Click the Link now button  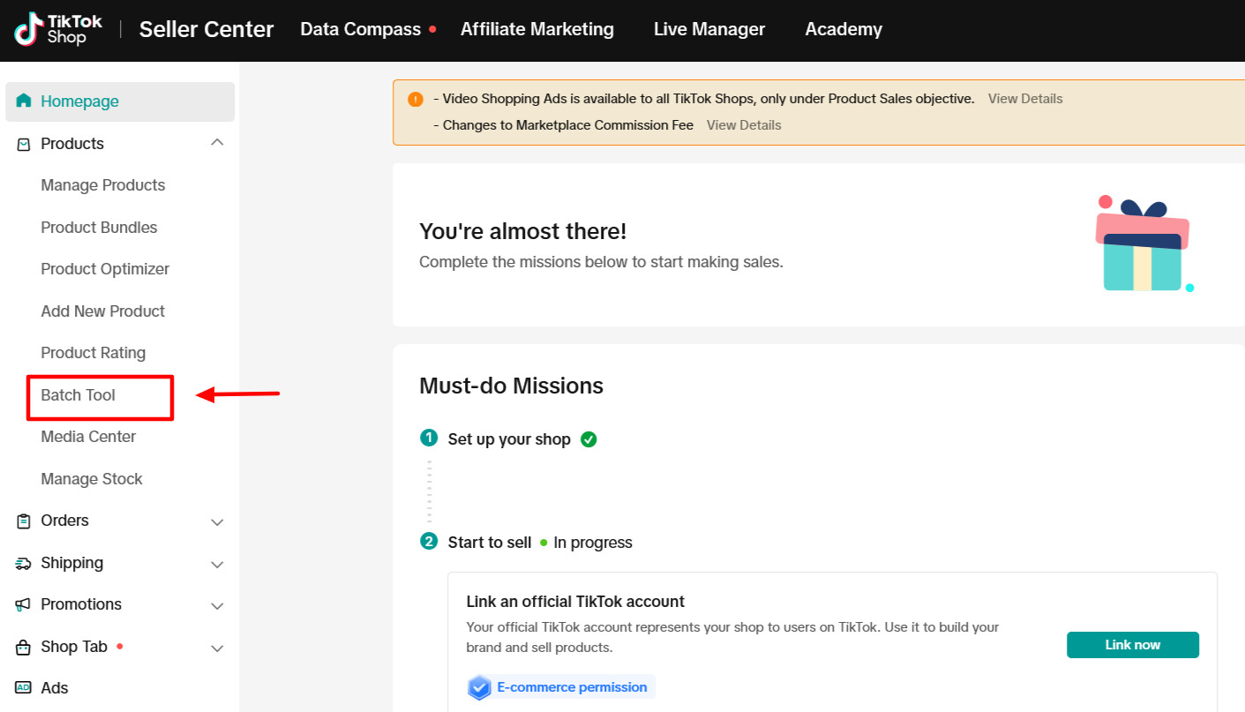click(1132, 645)
